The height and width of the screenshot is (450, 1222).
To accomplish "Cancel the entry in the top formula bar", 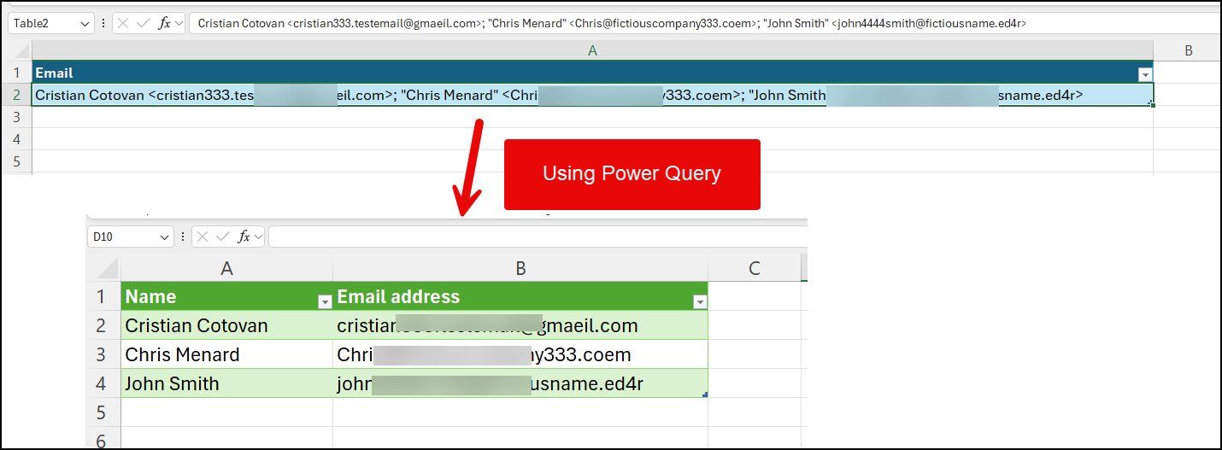I will tap(123, 24).
